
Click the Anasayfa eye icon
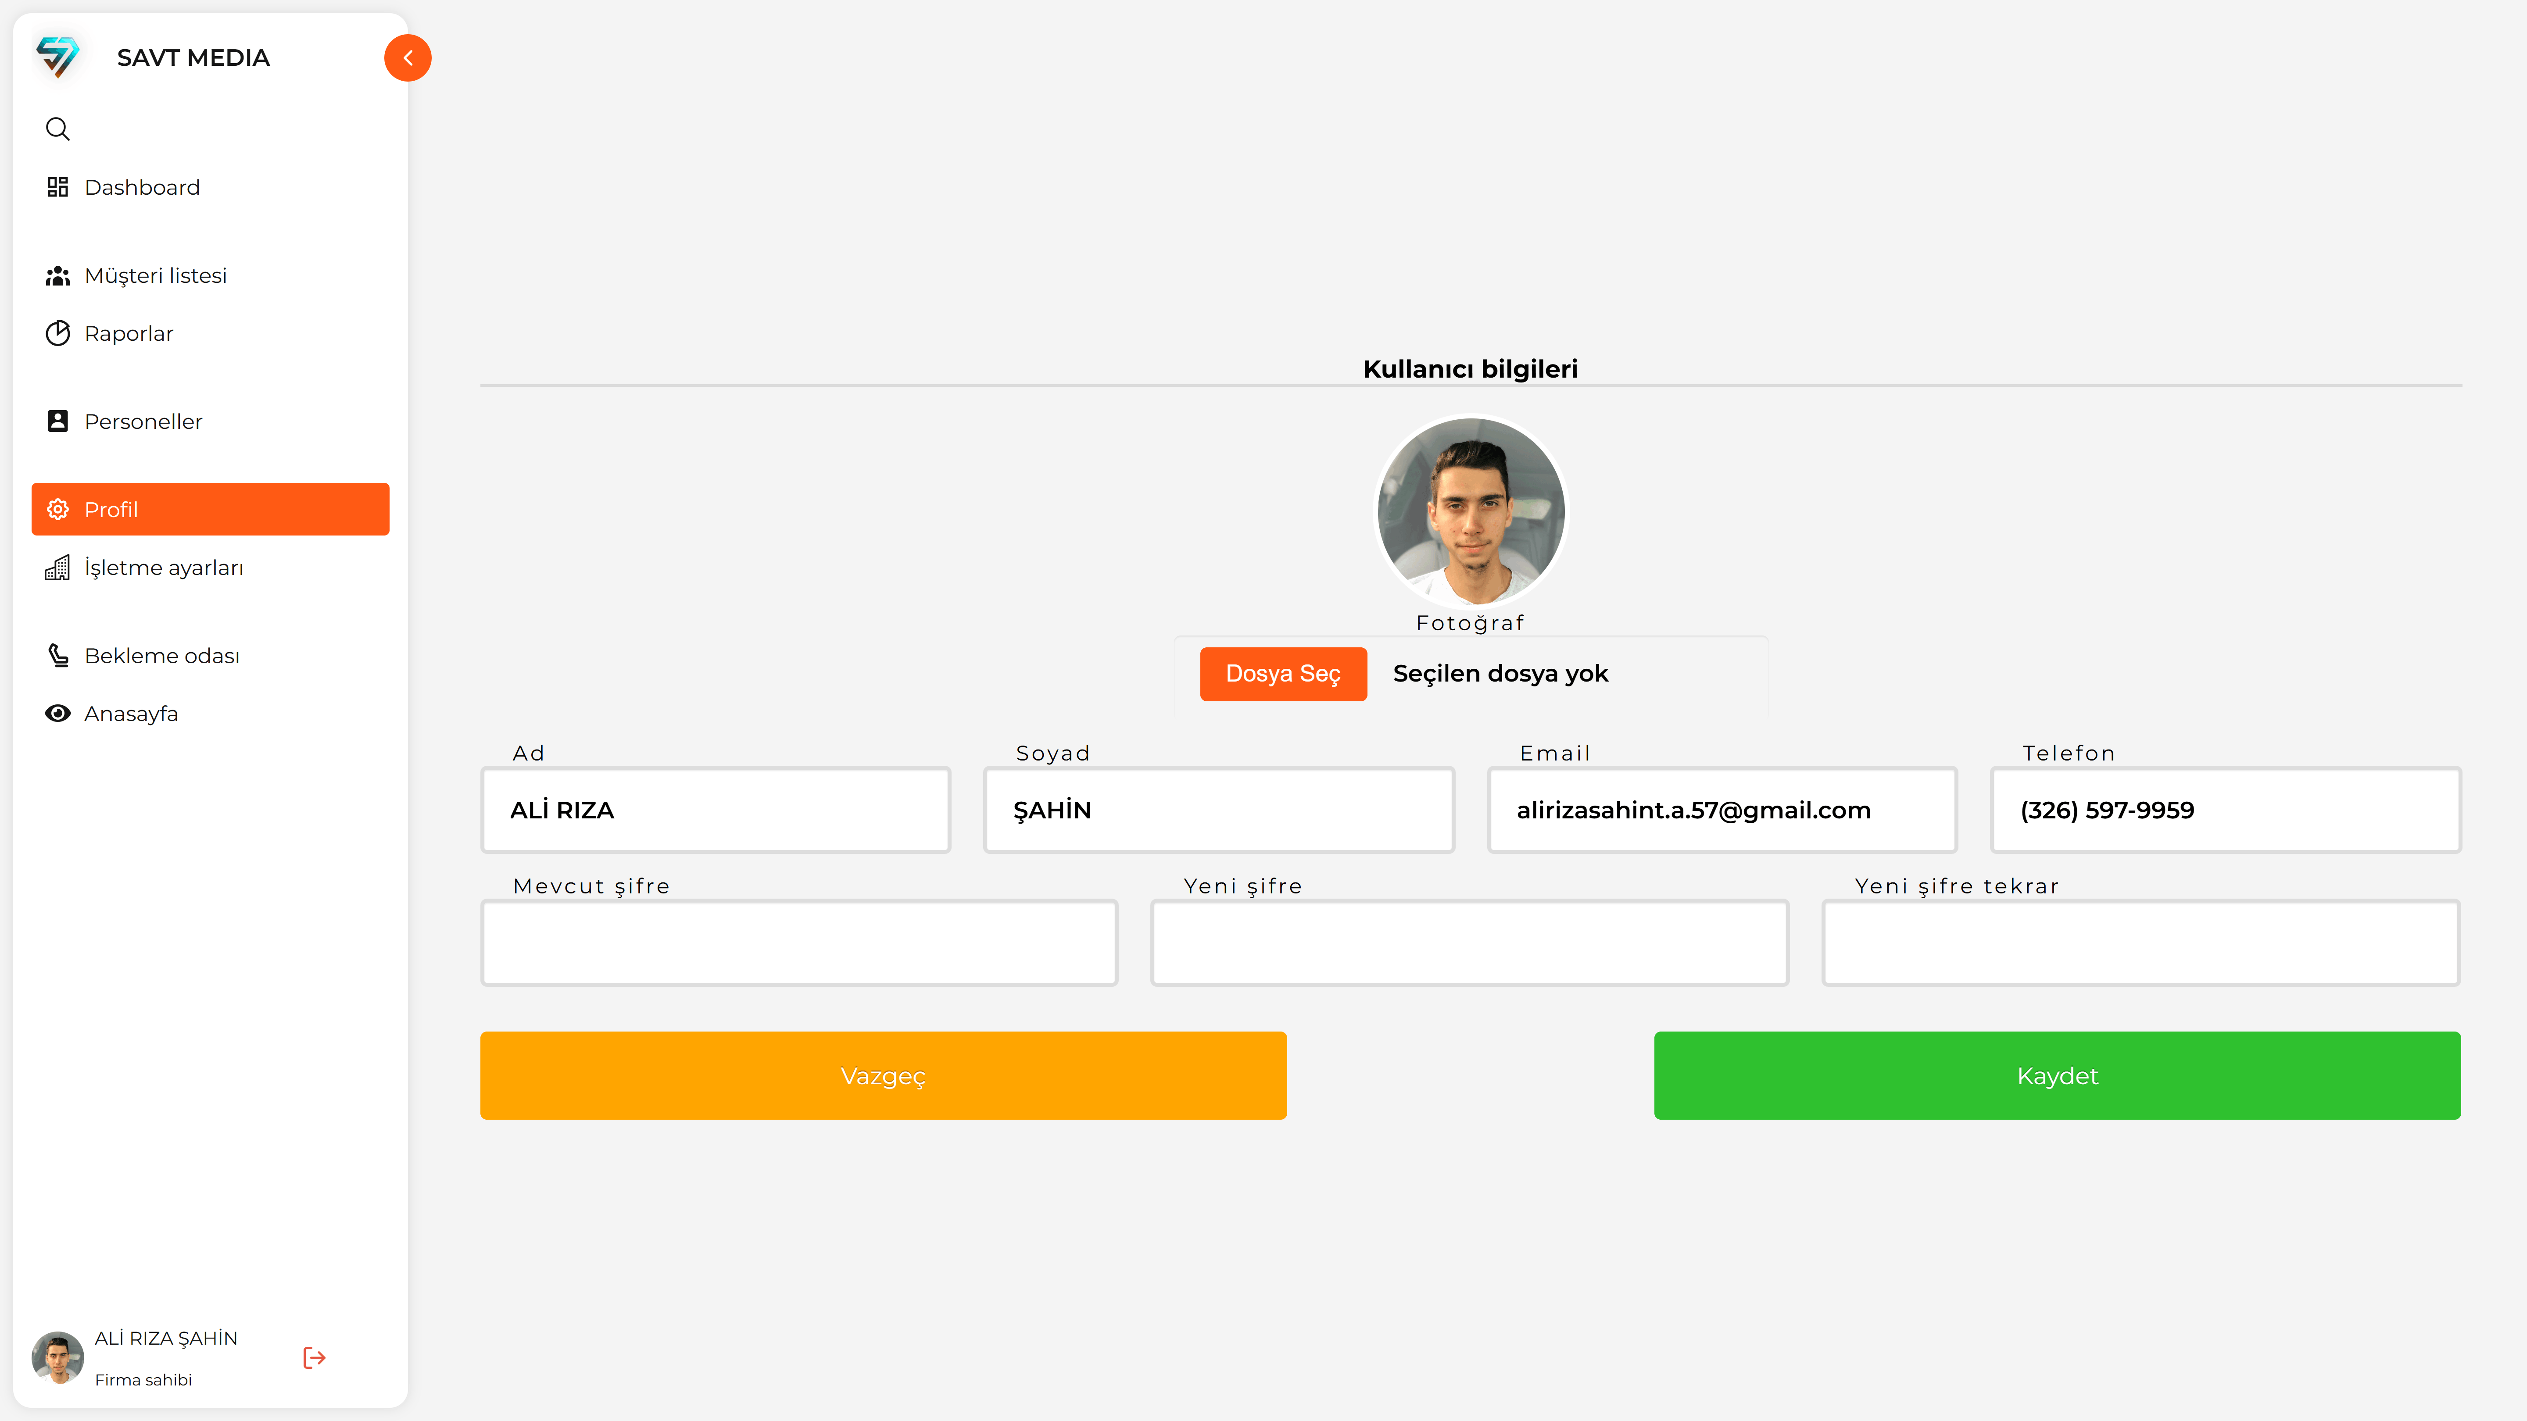(x=58, y=713)
